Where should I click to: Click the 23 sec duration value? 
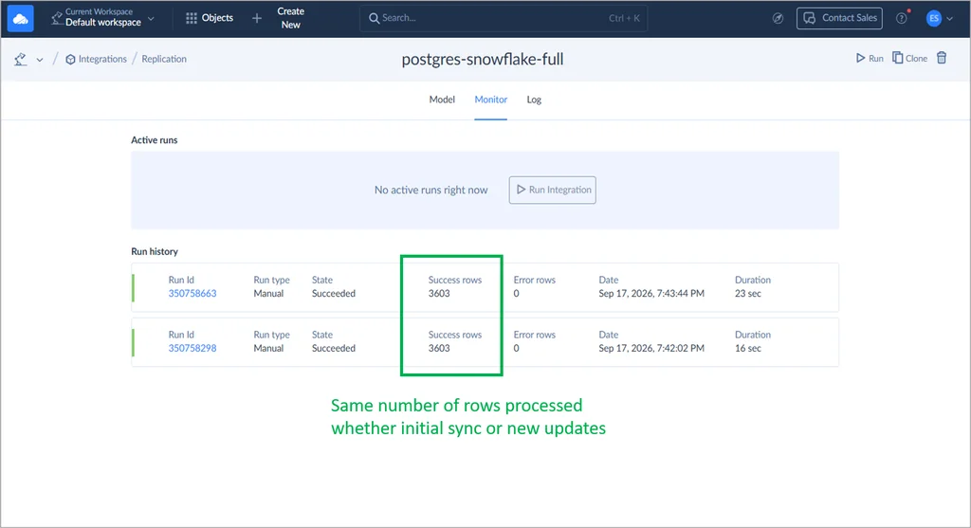747,294
